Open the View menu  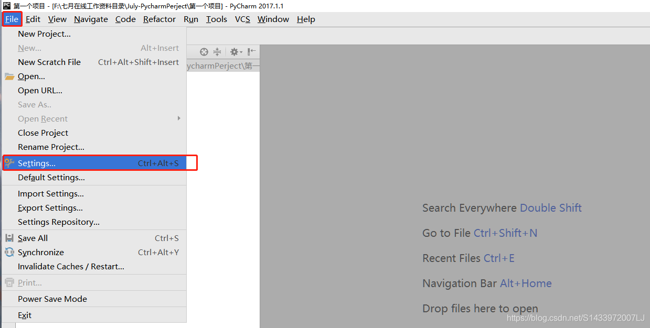(x=57, y=19)
